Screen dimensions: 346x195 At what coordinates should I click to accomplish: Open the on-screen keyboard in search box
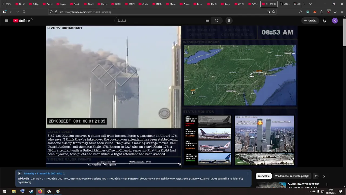click(207, 21)
